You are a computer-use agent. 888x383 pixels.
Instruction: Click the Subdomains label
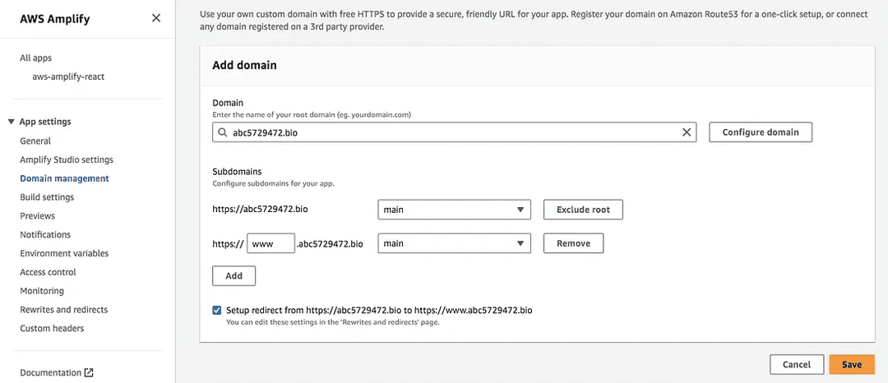pyautogui.click(x=237, y=171)
